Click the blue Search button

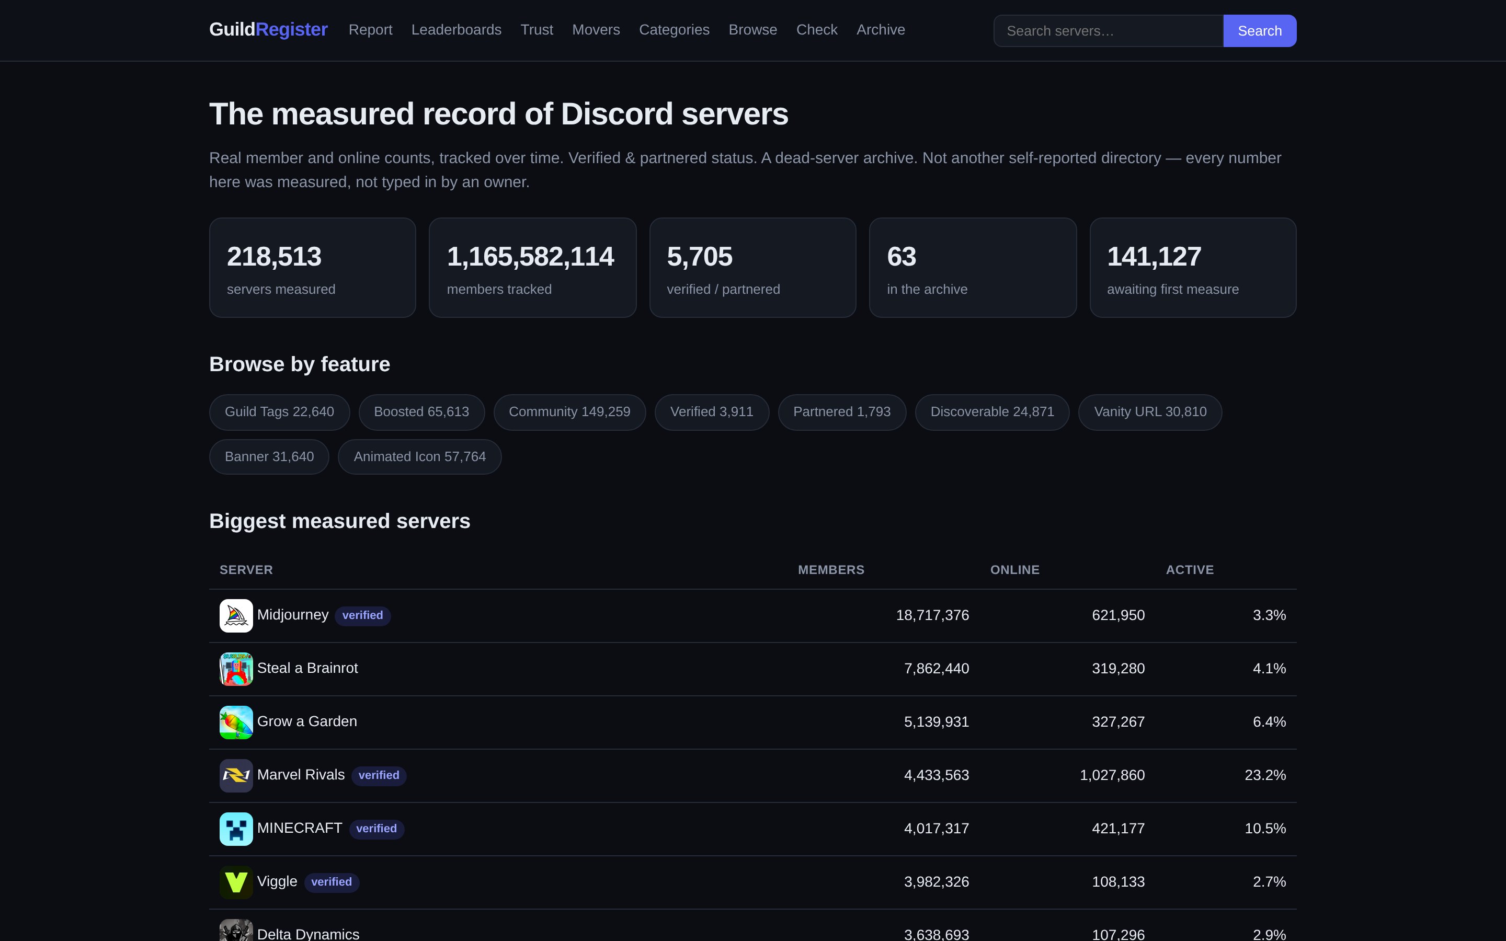(1260, 31)
